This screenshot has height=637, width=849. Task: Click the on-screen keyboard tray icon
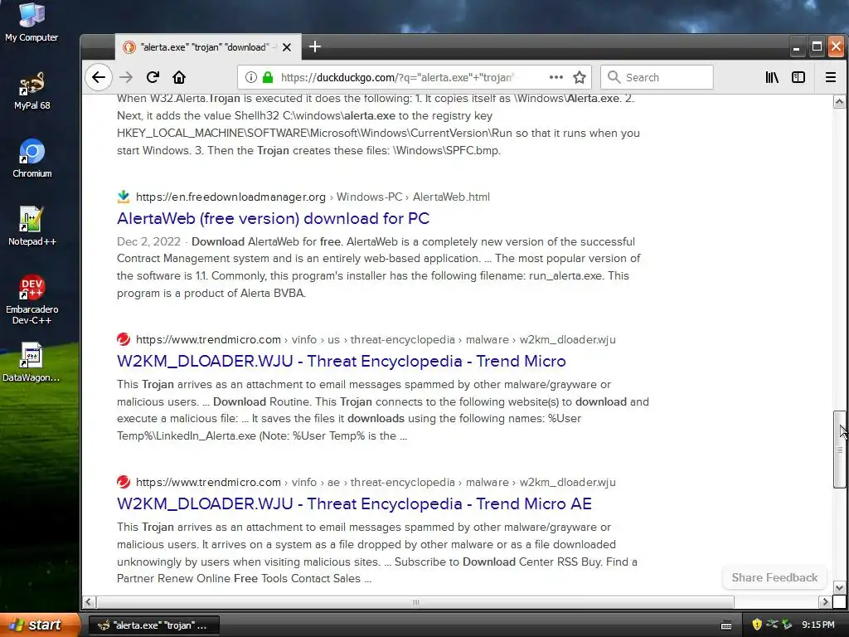[726, 625]
